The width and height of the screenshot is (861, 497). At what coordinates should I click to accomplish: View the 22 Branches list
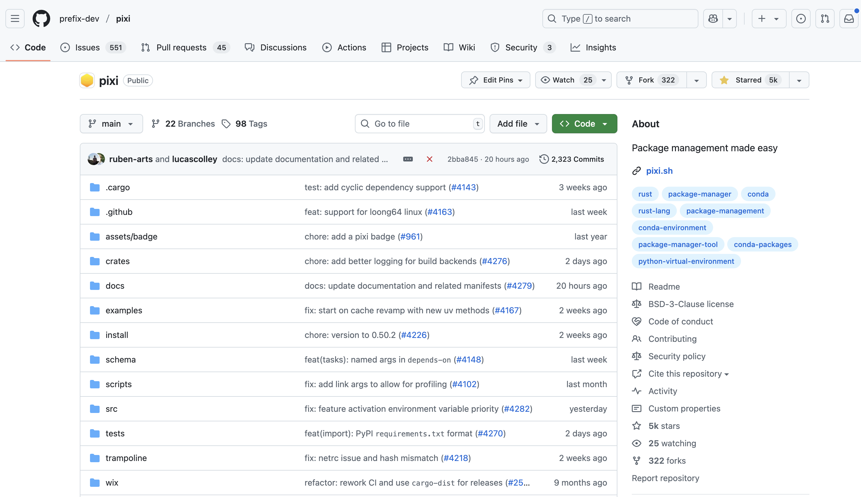click(x=183, y=124)
